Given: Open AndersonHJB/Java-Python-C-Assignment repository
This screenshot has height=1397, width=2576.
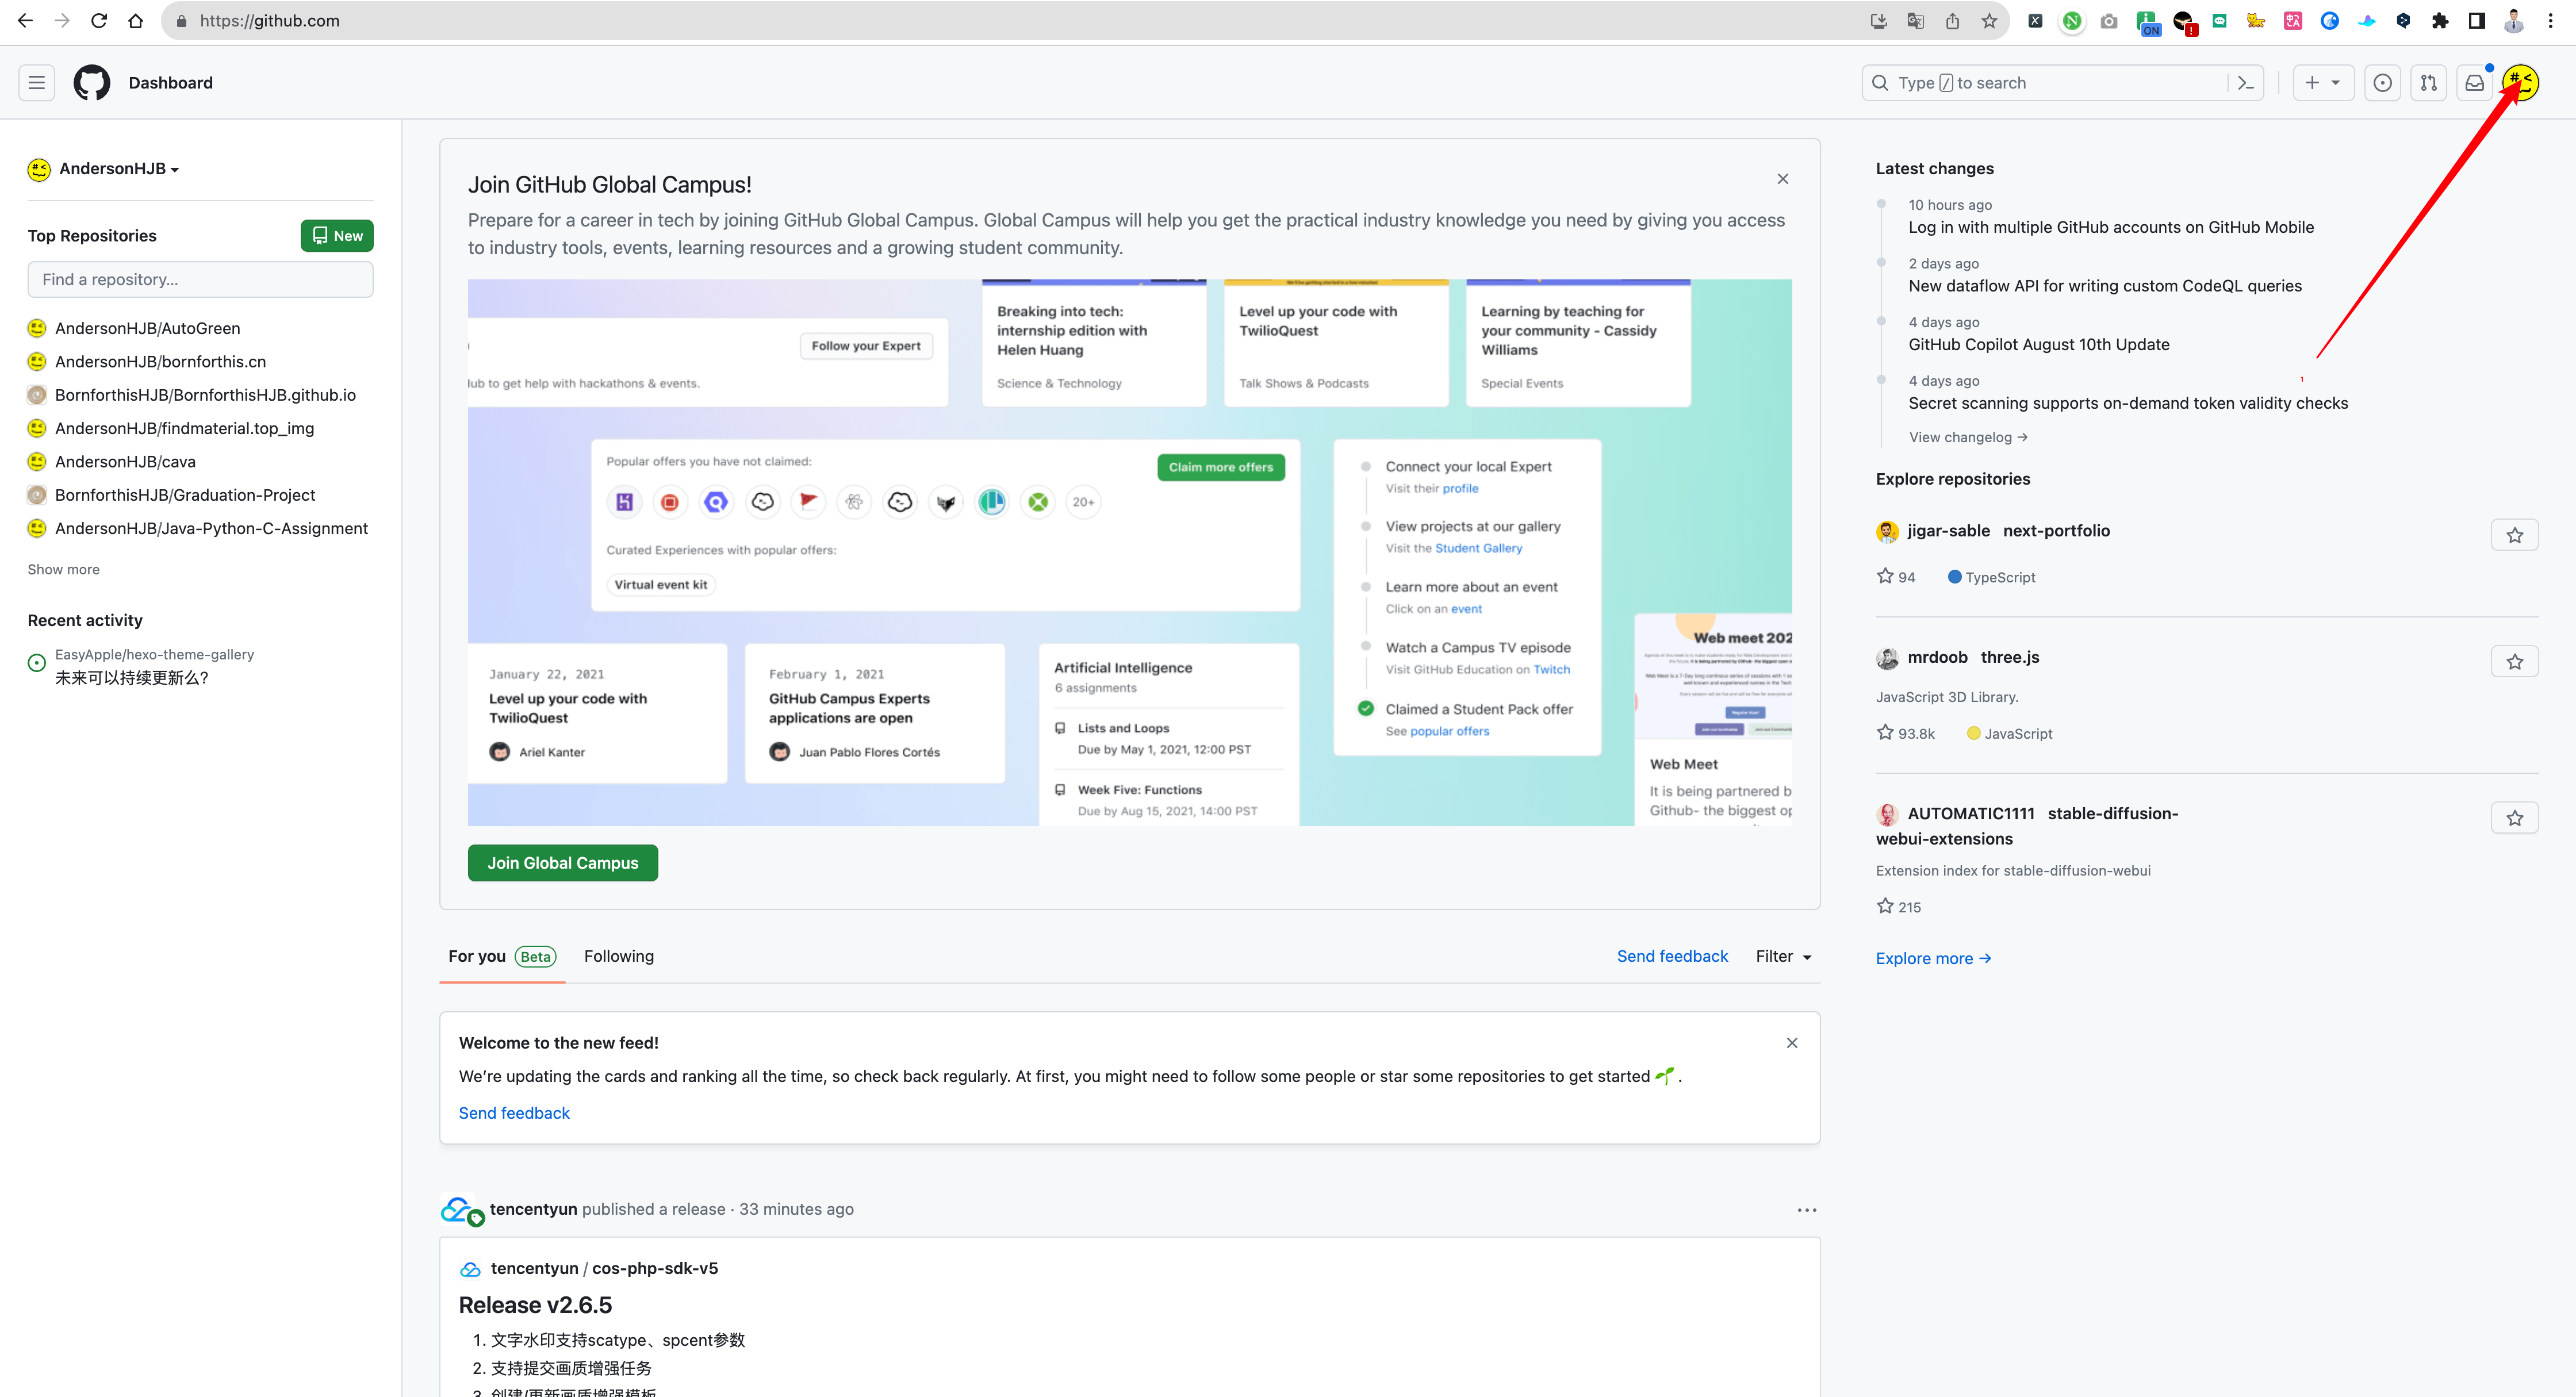Looking at the screenshot, I should tap(212, 528).
